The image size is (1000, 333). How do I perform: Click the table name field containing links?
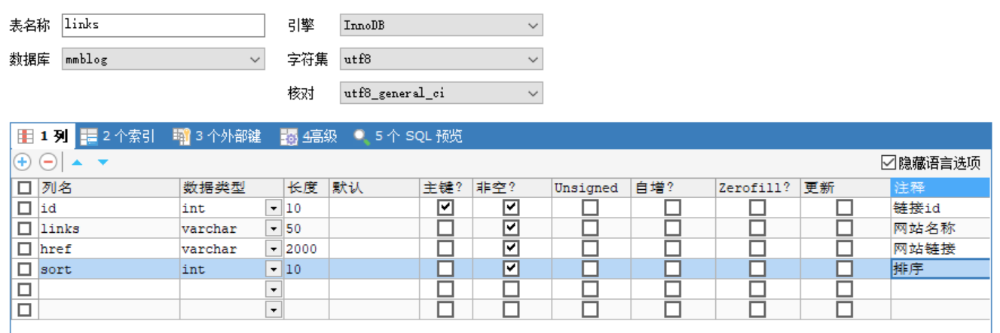164,25
